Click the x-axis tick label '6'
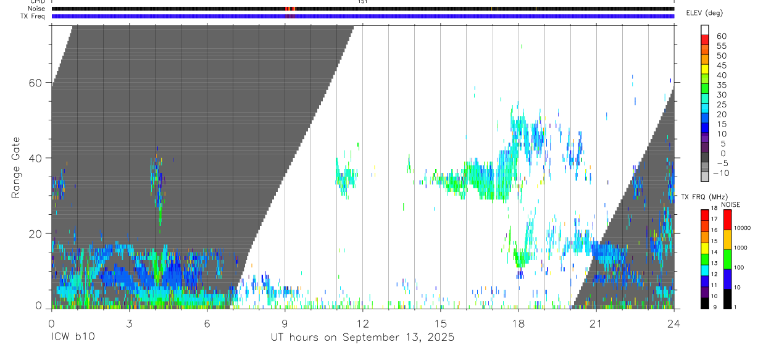The width and height of the screenshot is (758, 350). [x=207, y=323]
